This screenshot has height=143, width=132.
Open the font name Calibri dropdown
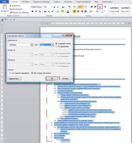tap(43, 7)
